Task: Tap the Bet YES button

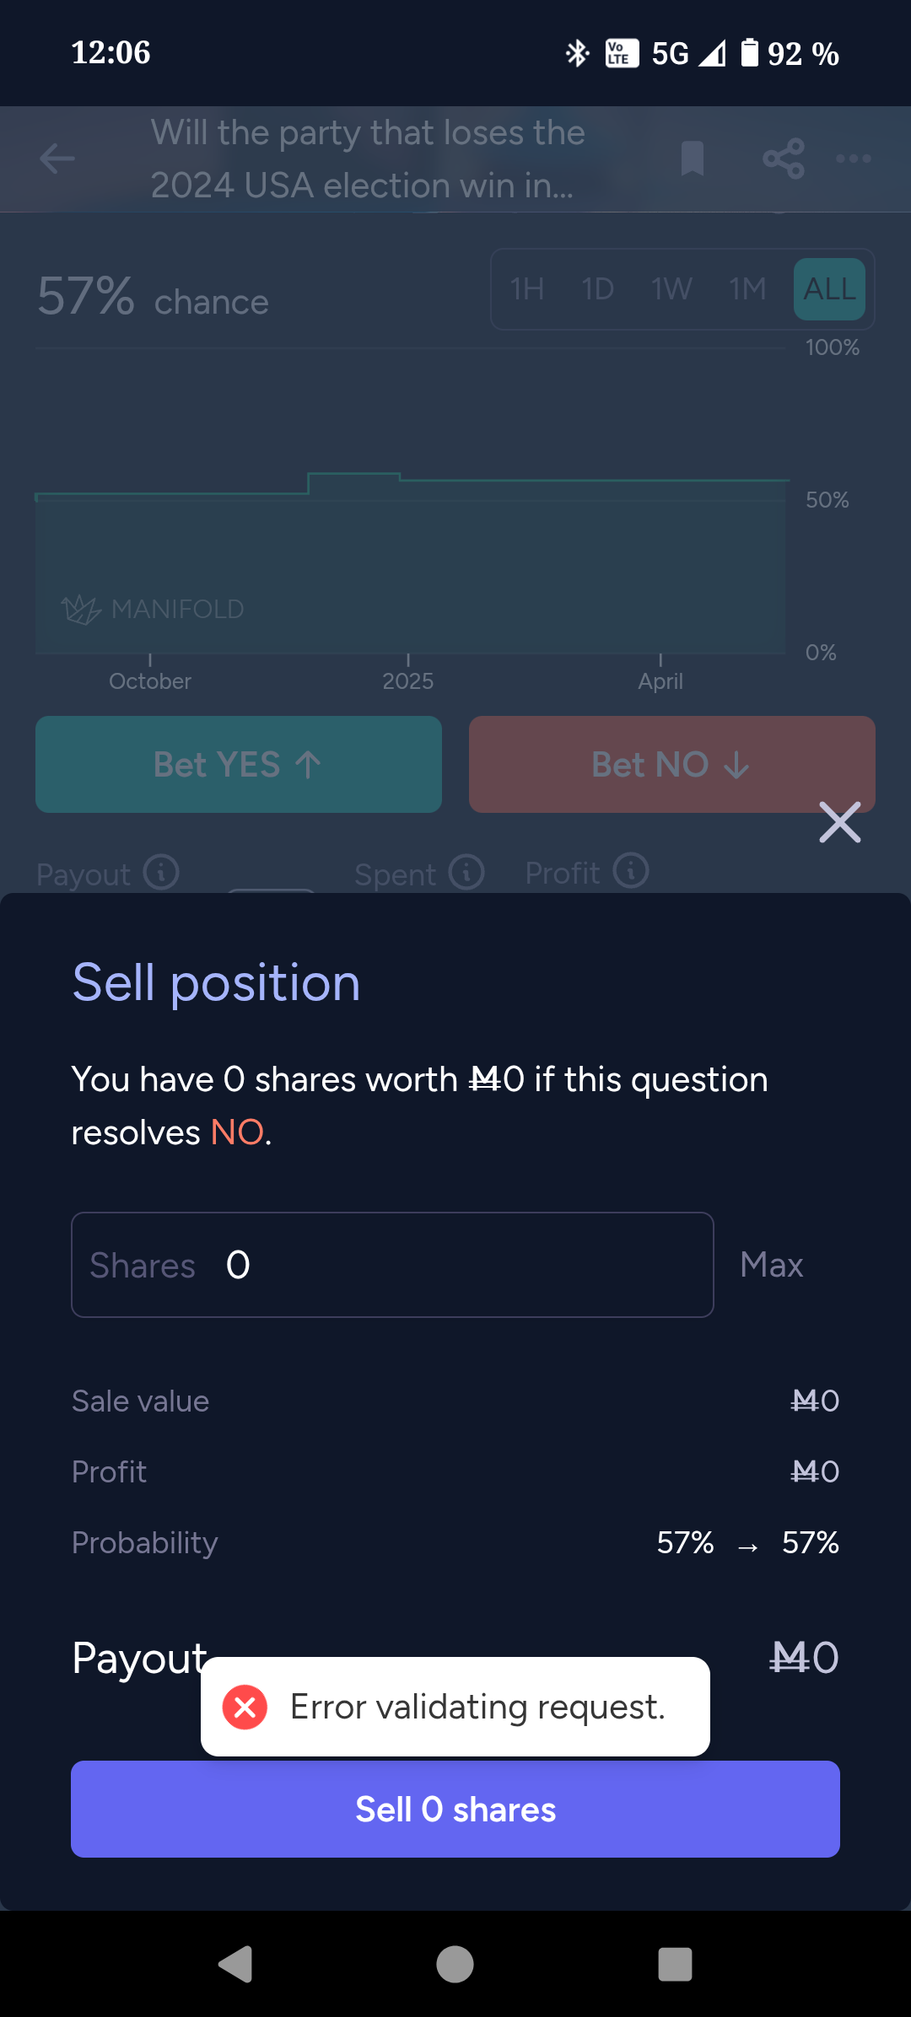Action: (x=239, y=764)
